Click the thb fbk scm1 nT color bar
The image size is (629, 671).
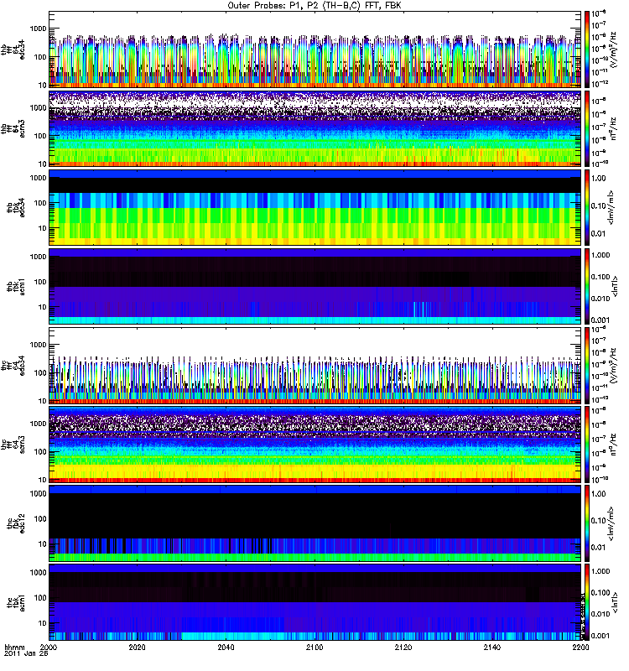[587, 286]
